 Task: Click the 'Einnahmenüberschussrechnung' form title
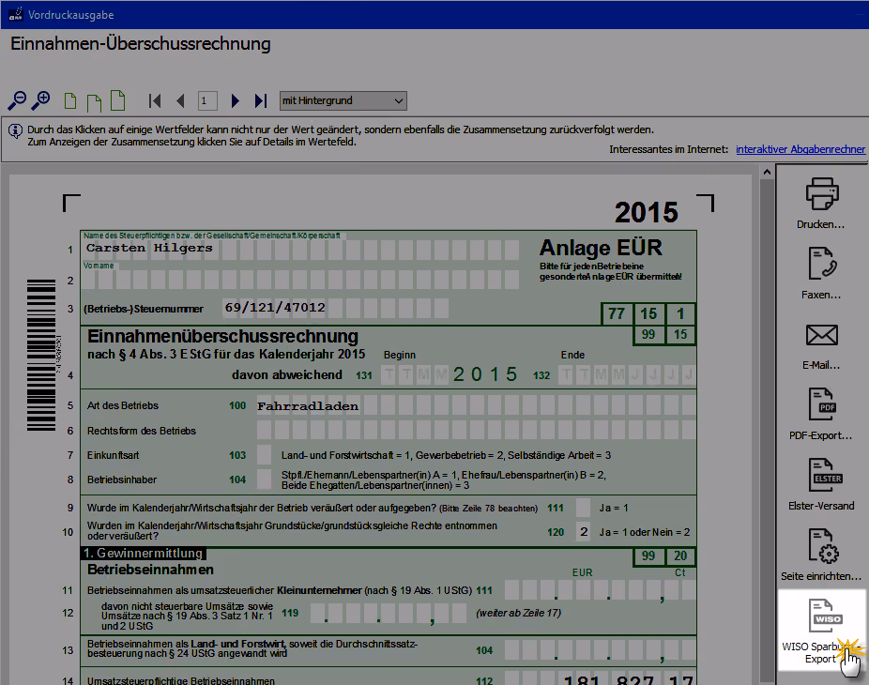pos(222,337)
